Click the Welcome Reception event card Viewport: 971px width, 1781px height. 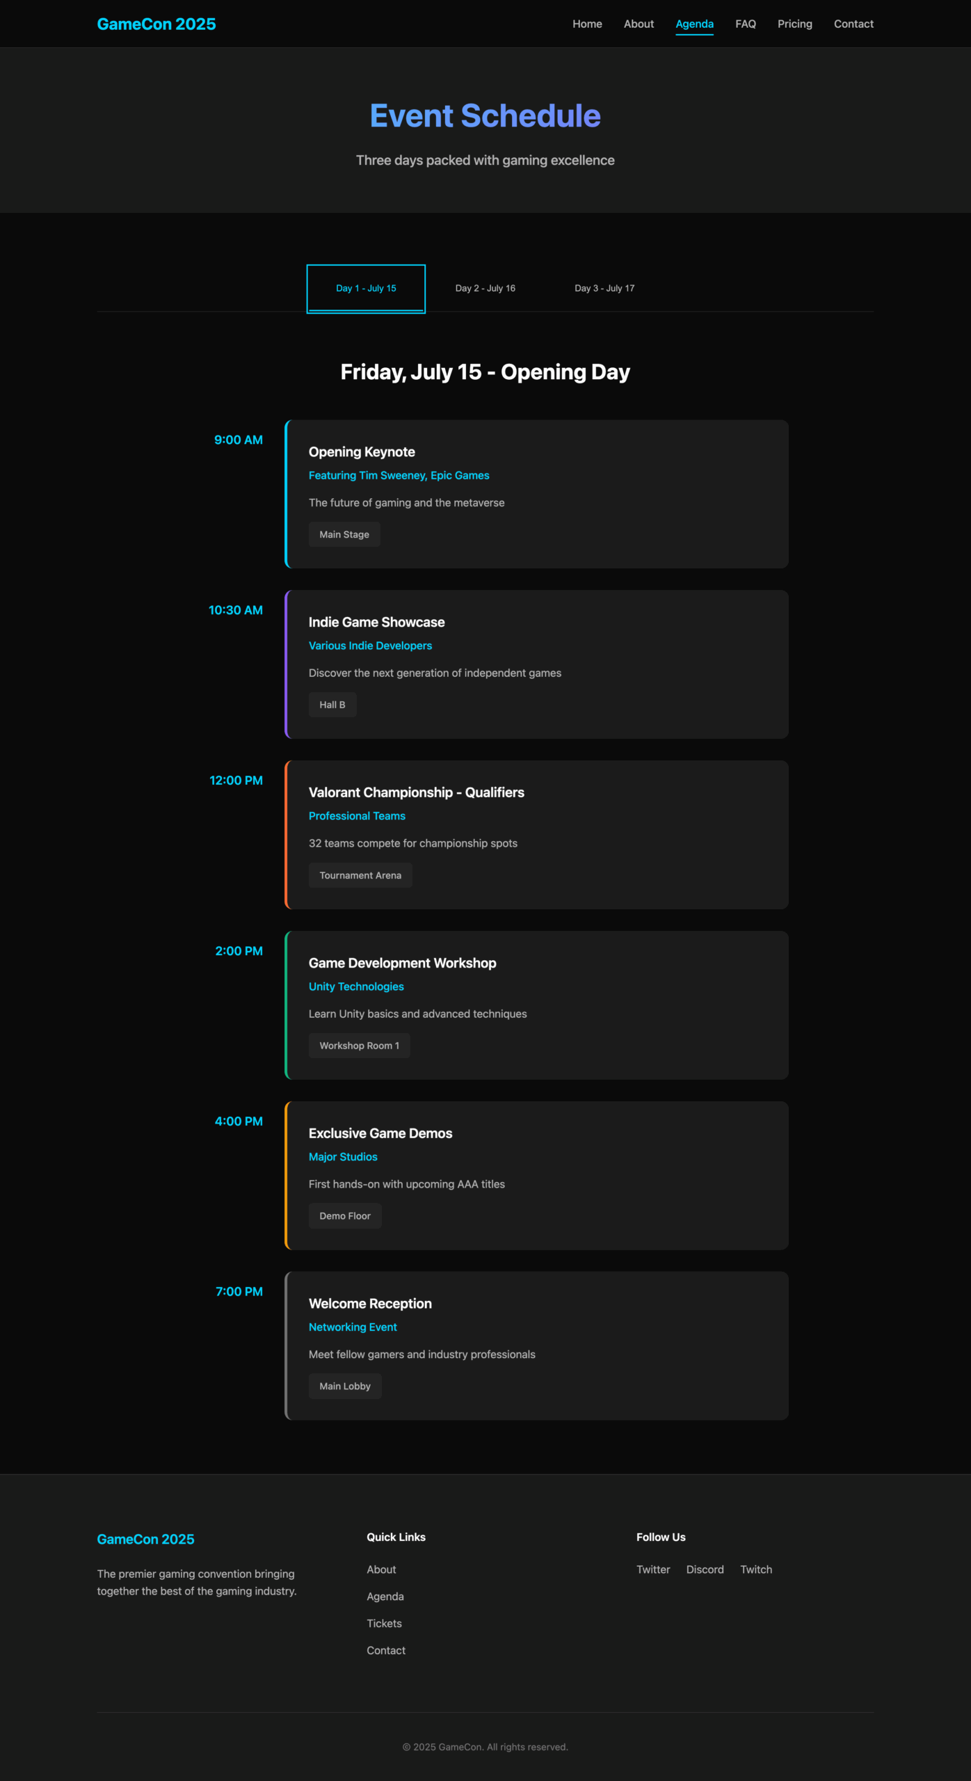[536, 1345]
